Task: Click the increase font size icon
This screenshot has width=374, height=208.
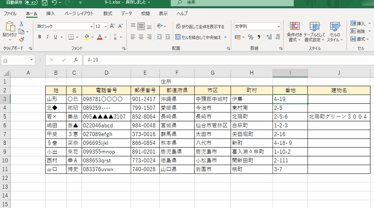Action: [112, 26]
